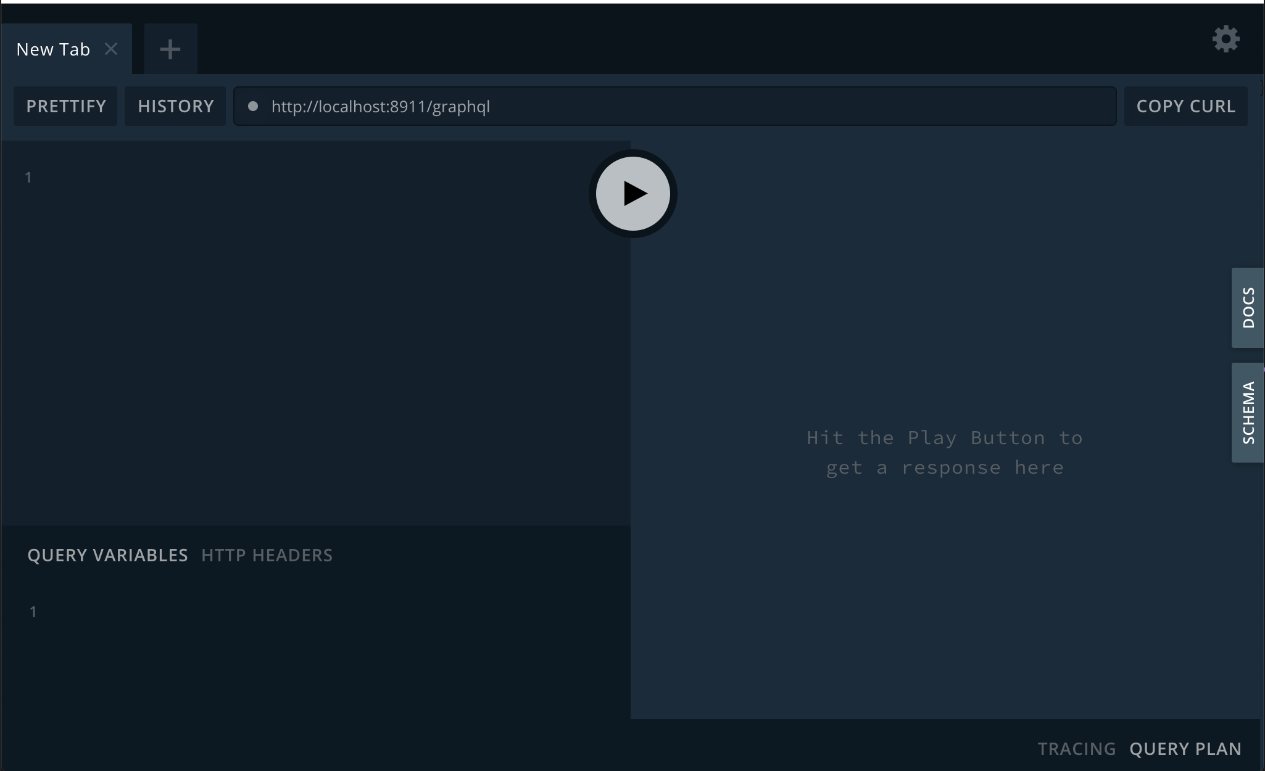Select the New Tab tab
1265x771 pixels.
67,49
